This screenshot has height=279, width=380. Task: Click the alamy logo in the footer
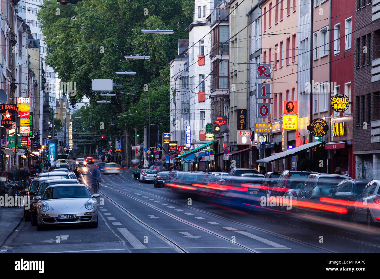click(30, 266)
